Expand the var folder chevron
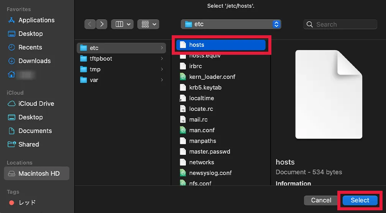The image size is (386, 213). [162, 80]
